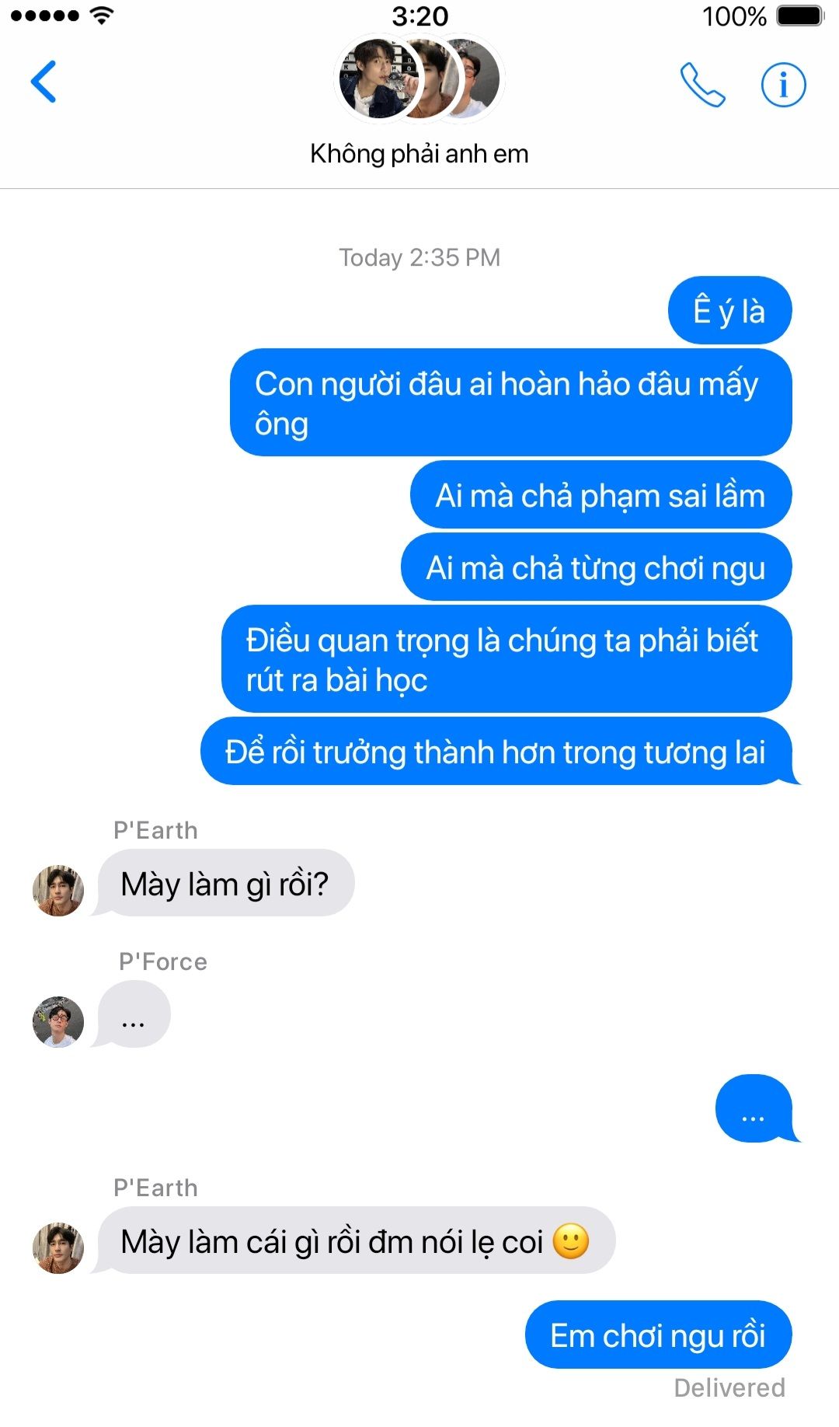Viewport: 839px width, 1427px height.
Task: Tap the battery icon in status bar
Action: 799,16
